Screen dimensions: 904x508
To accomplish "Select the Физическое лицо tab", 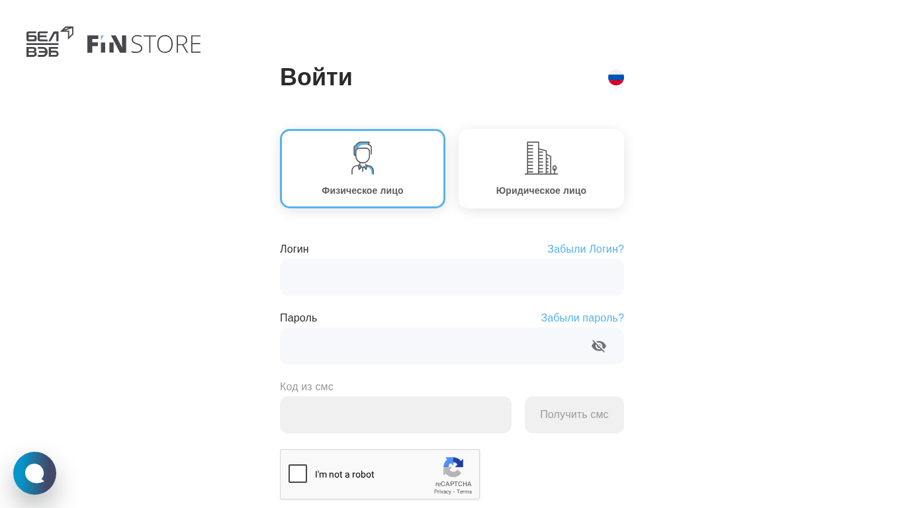I will click(x=363, y=190).
